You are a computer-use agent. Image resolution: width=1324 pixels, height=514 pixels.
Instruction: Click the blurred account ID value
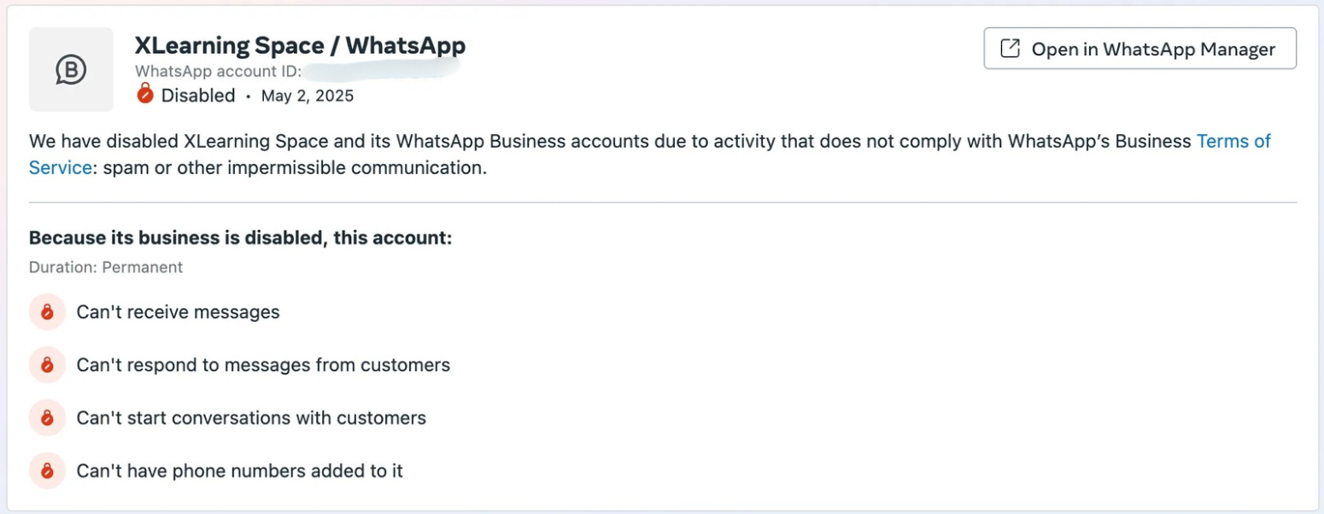[x=380, y=72]
